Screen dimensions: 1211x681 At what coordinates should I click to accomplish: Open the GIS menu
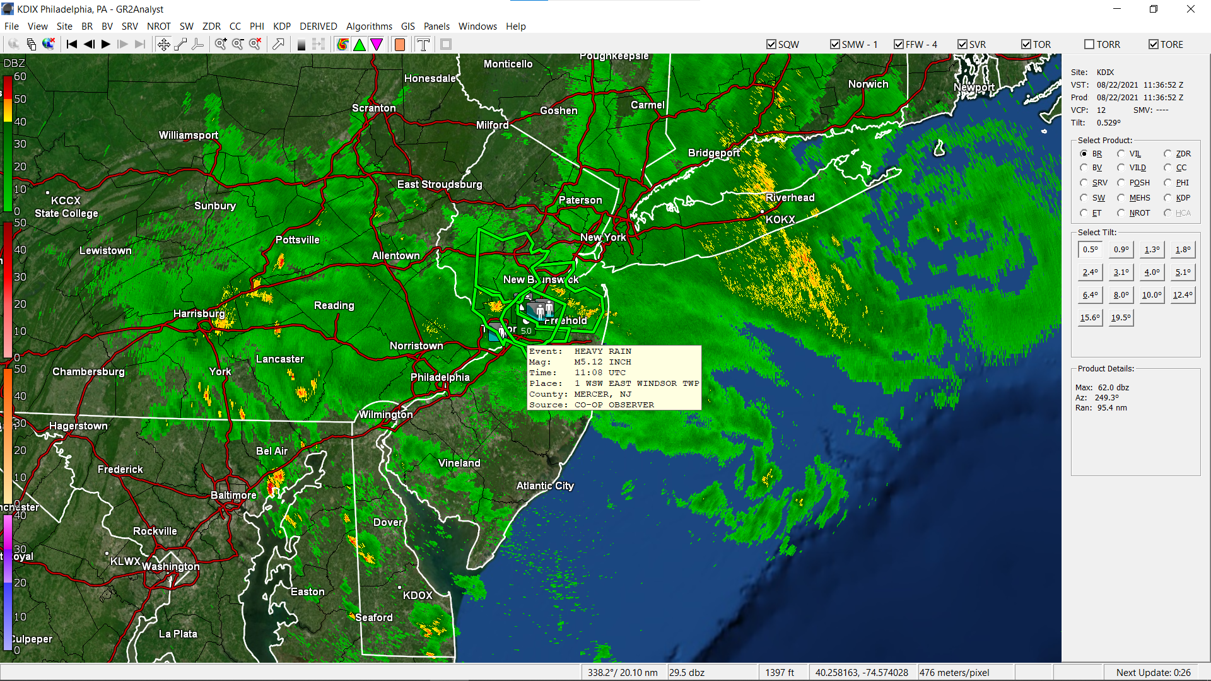pos(407,26)
